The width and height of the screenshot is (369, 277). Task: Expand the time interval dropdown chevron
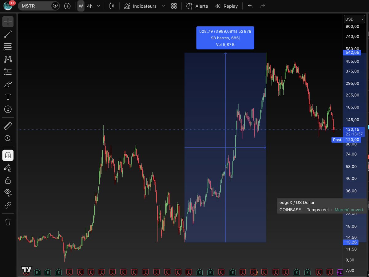click(x=98, y=6)
